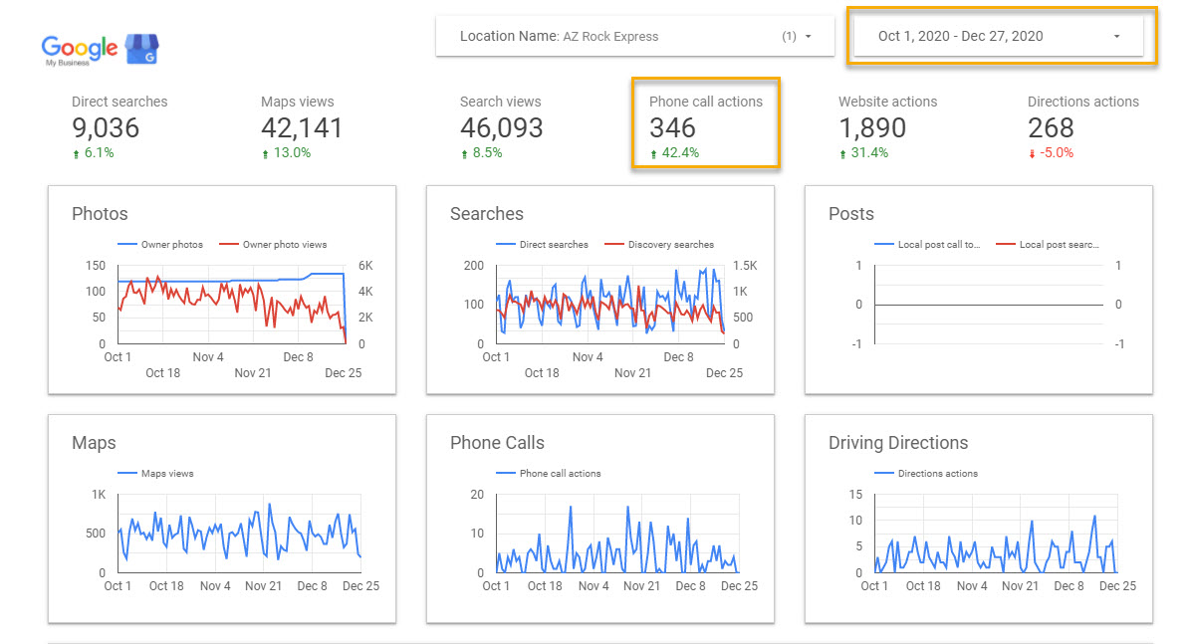This screenshot has width=1189, height=644.
Task: Click the Searches line chart plot area
Action: point(610,305)
